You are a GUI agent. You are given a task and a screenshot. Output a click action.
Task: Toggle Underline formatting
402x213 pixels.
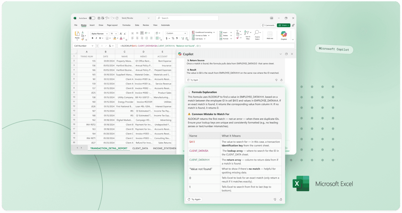point(100,38)
